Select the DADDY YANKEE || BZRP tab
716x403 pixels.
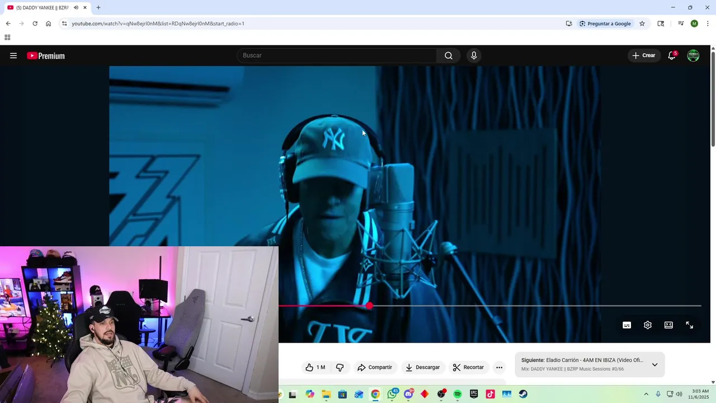click(43, 8)
